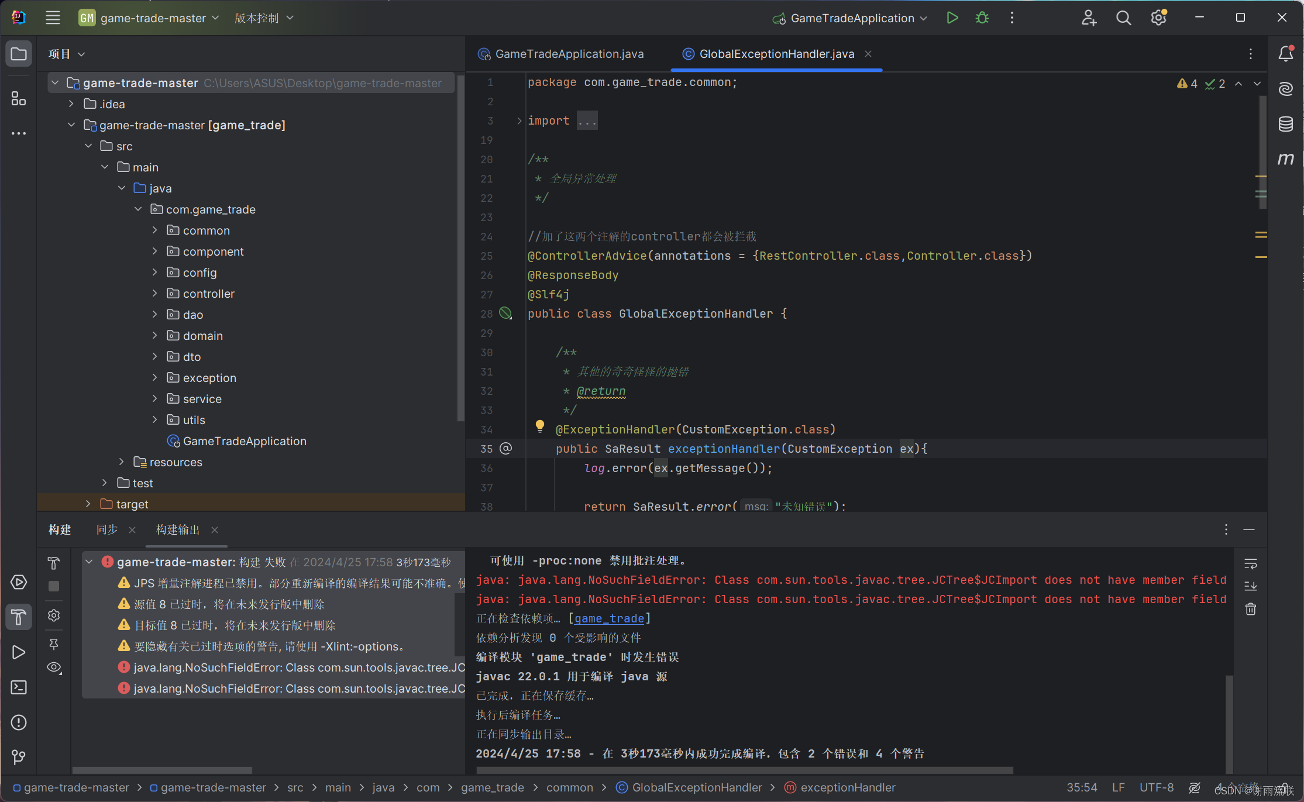The width and height of the screenshot is (1304, 802).
Task: Click the UTF-8 encoding in the status bar
Action: 1156,787
